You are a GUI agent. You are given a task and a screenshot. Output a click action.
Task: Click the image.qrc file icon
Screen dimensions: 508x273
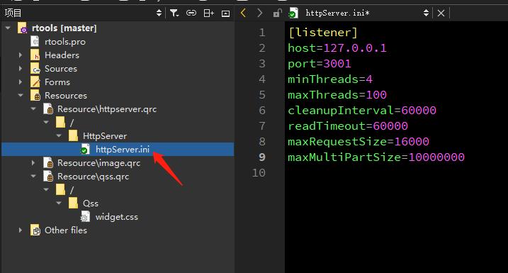coord(48,163)
